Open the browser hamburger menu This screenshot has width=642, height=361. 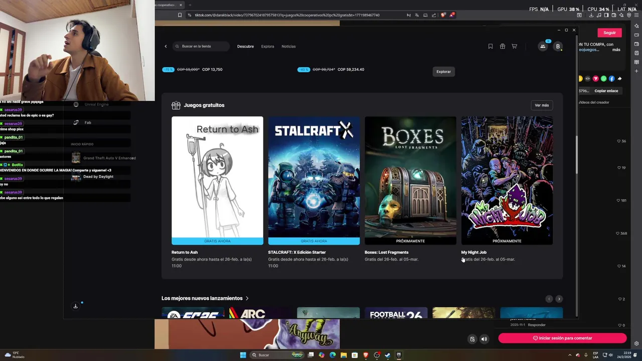pyautogui.click(x=636, y=15)
